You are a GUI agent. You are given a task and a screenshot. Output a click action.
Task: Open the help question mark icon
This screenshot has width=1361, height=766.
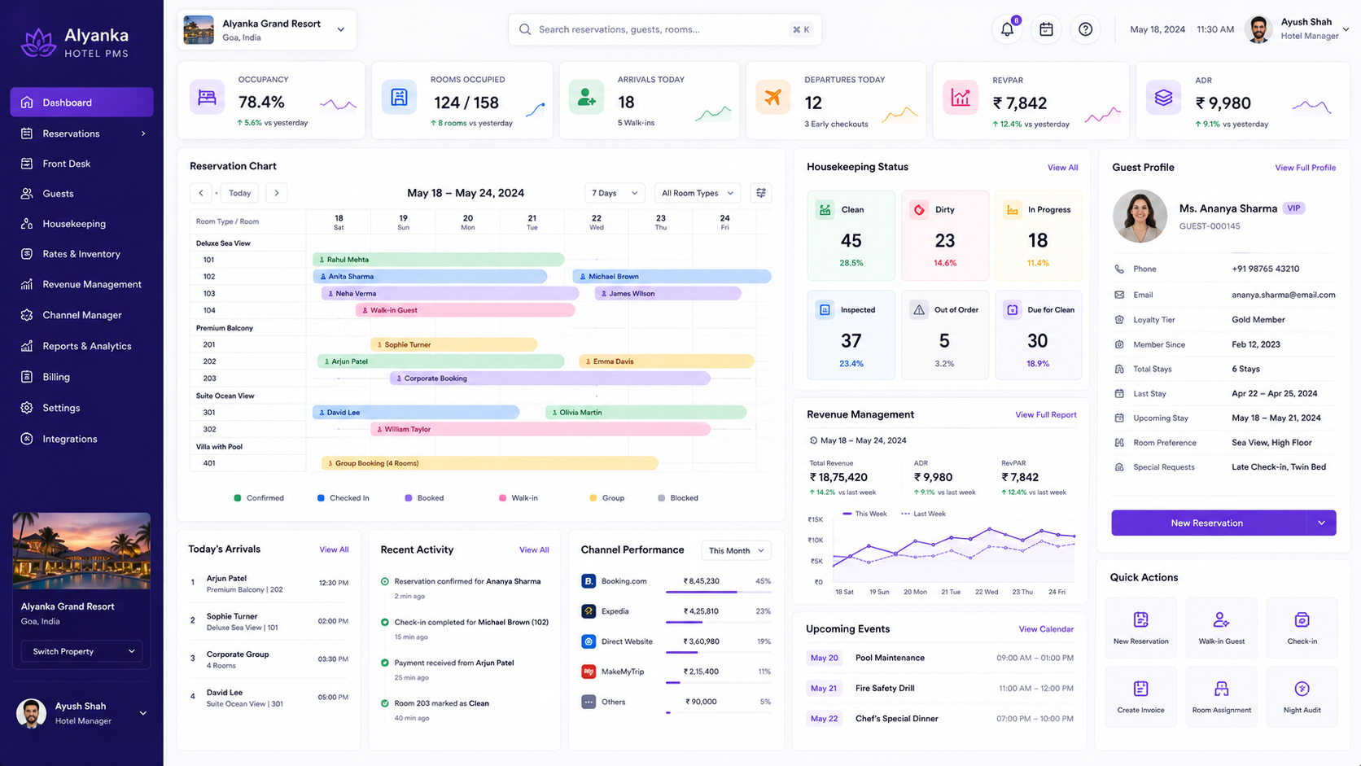pos(1085,29)
